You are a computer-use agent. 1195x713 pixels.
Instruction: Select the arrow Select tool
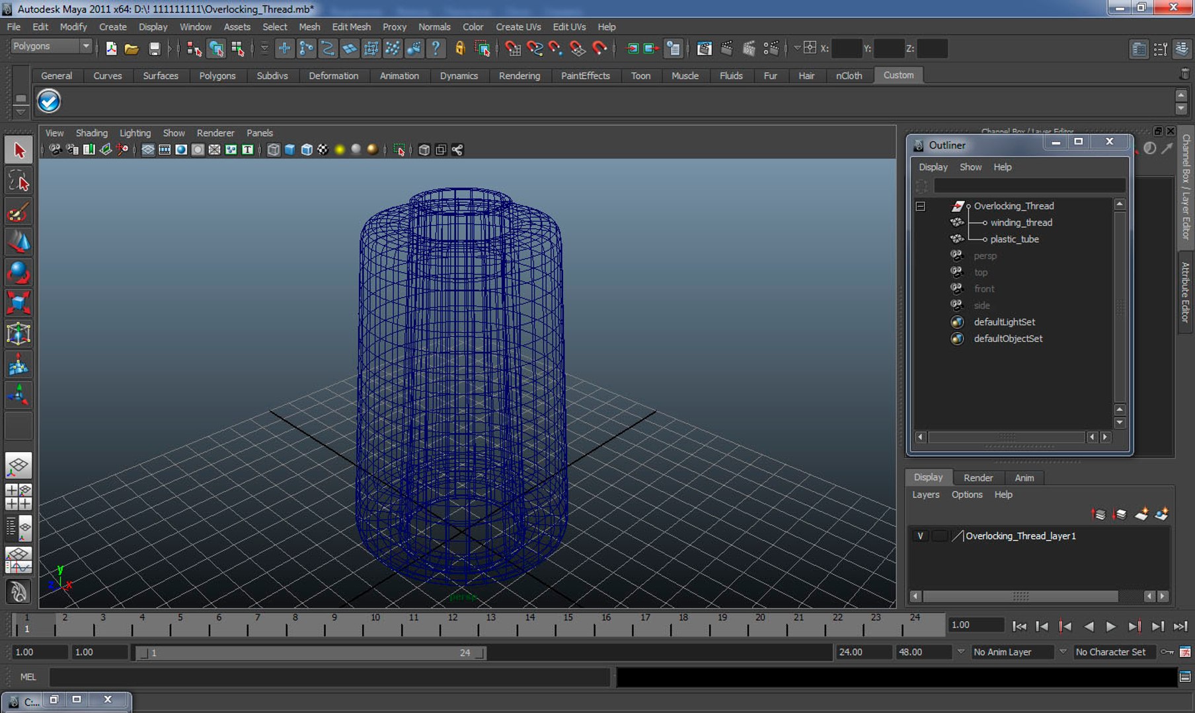[x=19, y=151]
